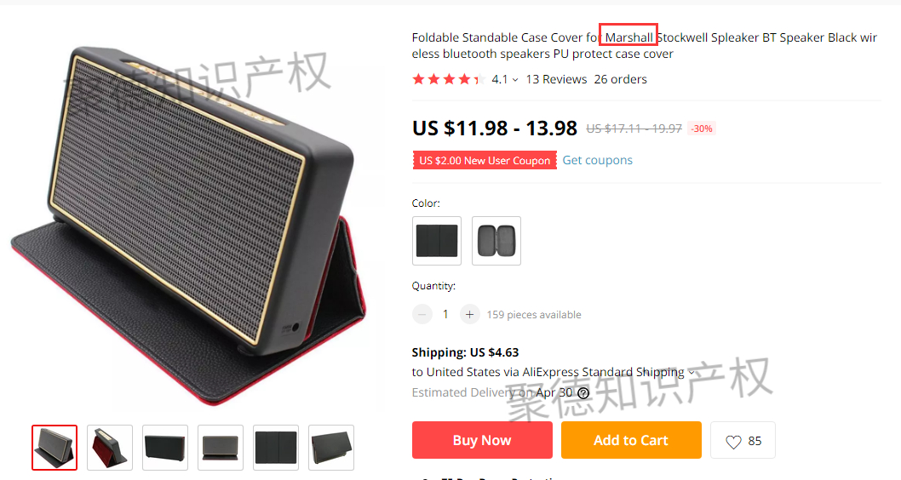Expand the AliExpress Standard Shipping options

tap(692, 372)
